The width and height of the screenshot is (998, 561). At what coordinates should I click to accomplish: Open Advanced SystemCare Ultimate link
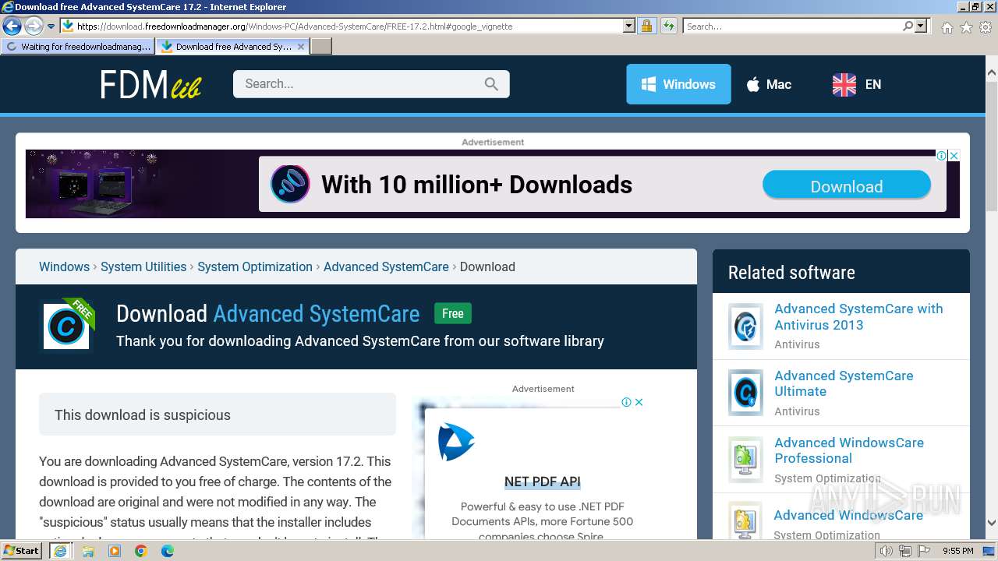point(844,383)
